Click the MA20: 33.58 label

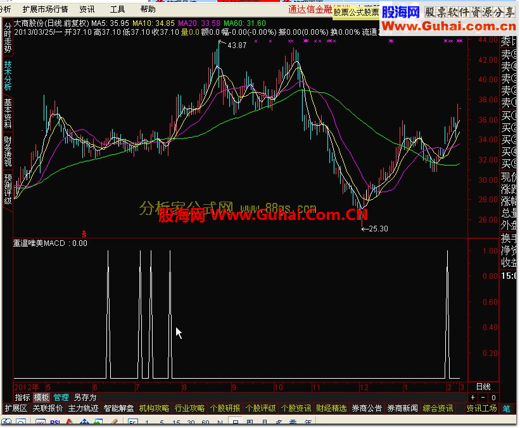tap(199, 23)
